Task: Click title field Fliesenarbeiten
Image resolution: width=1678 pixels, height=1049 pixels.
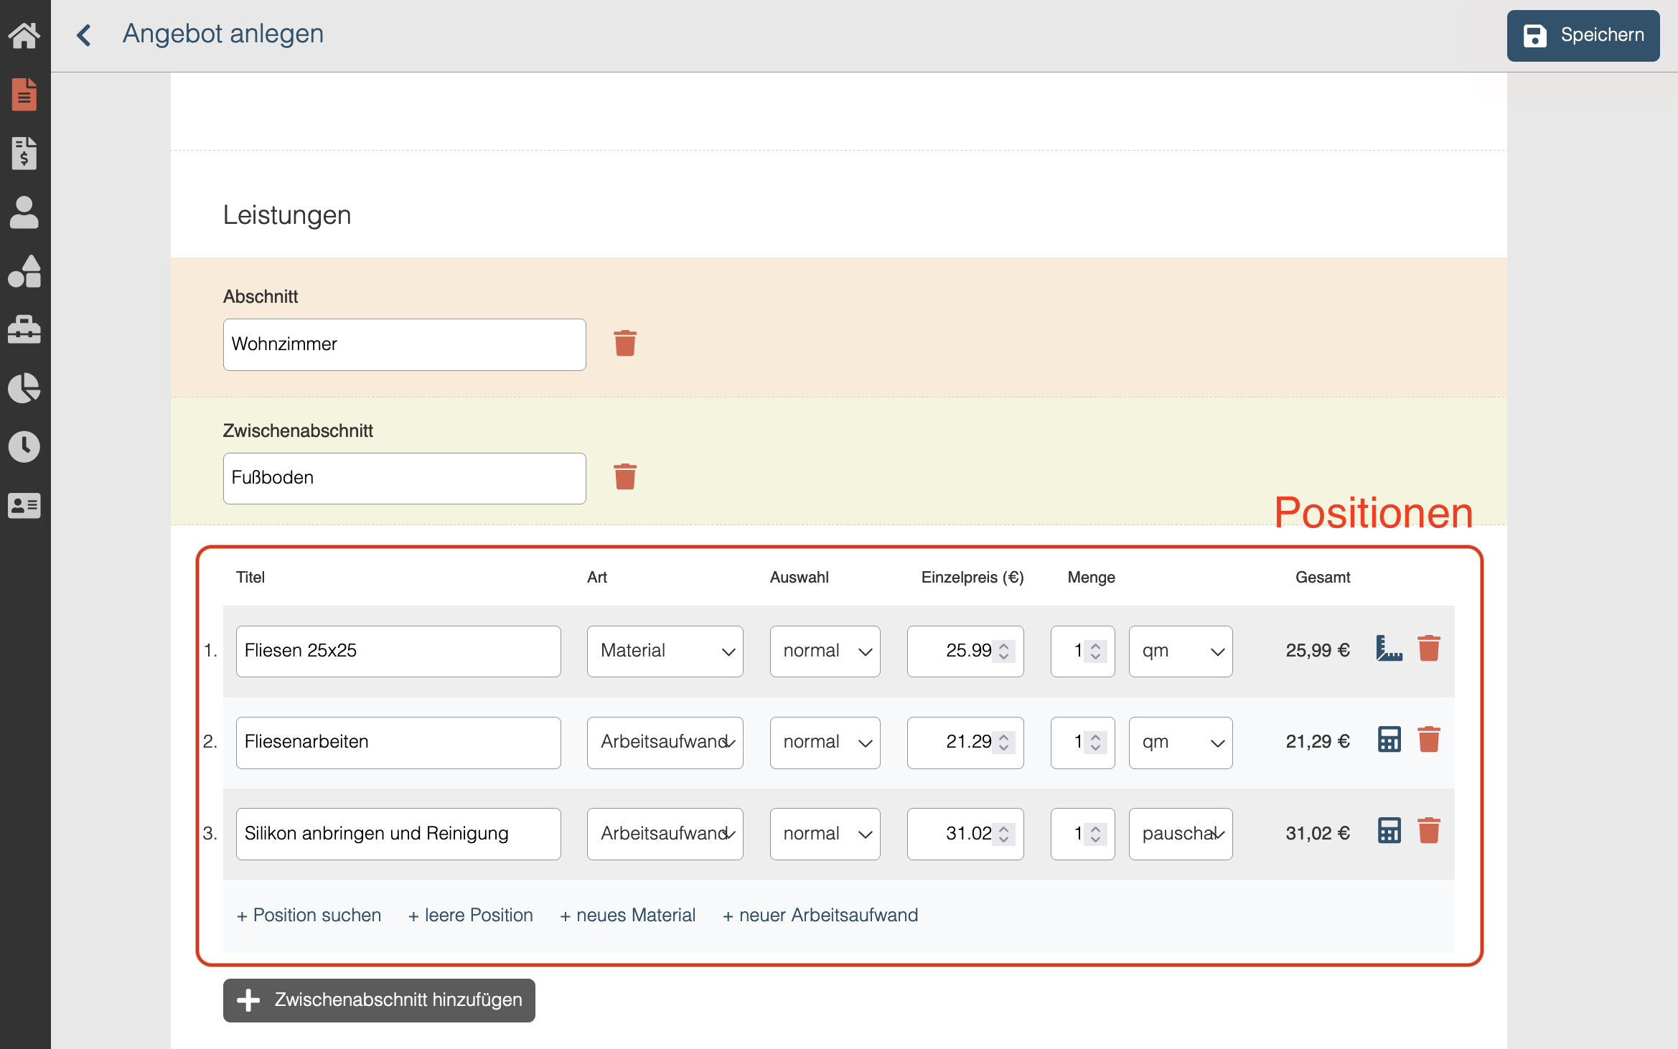Action: click(x=398, y=743)
